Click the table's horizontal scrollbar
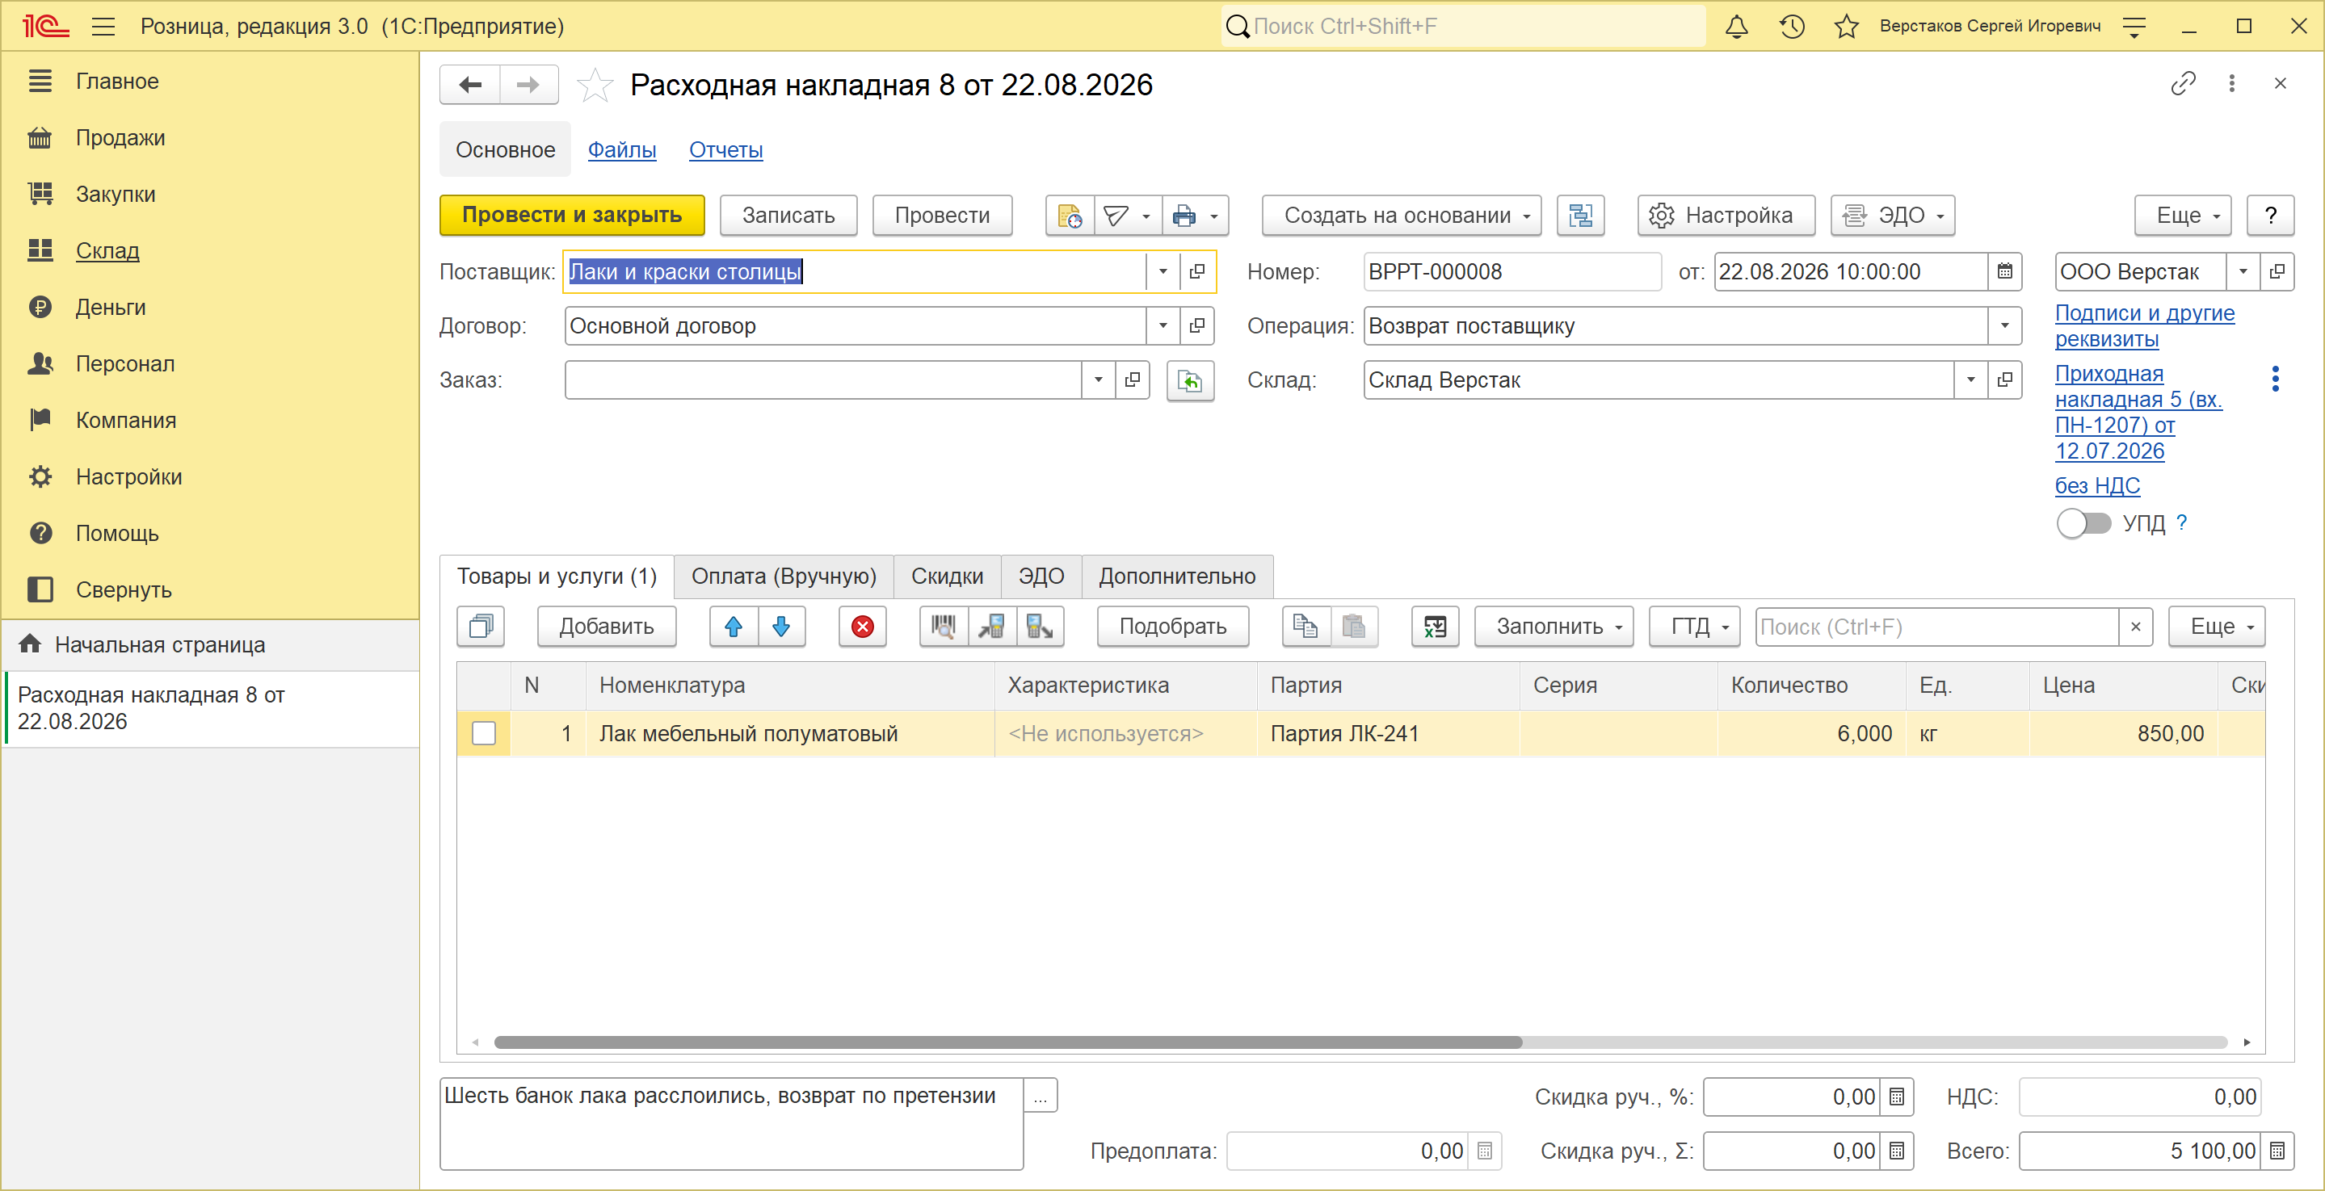 (x=1008, y=1044)
